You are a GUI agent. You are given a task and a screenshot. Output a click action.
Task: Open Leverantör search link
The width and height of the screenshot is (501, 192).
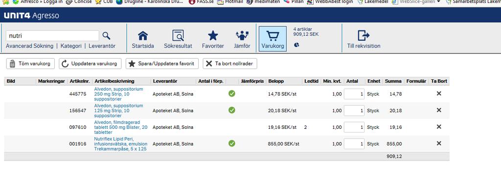coord(102,46)
